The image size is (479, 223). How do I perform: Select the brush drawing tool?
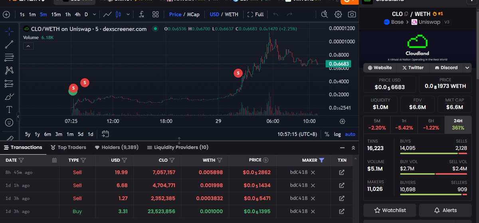tap(9, 97)
